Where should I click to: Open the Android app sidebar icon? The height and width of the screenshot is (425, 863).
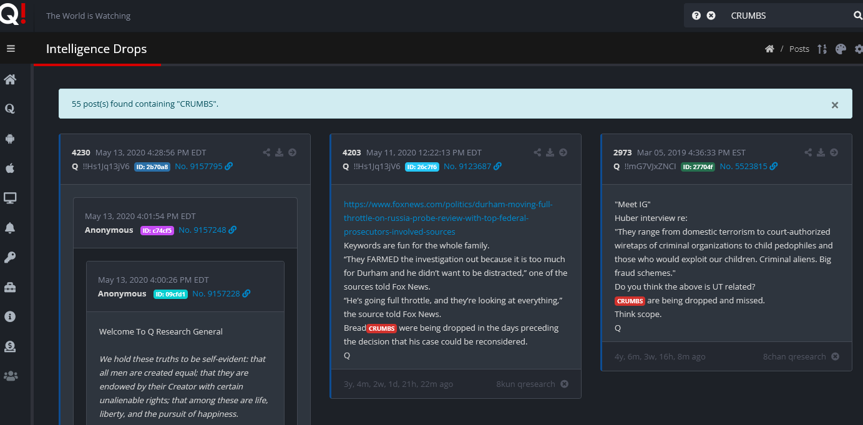pyautogui.click(x=10, y=139)
